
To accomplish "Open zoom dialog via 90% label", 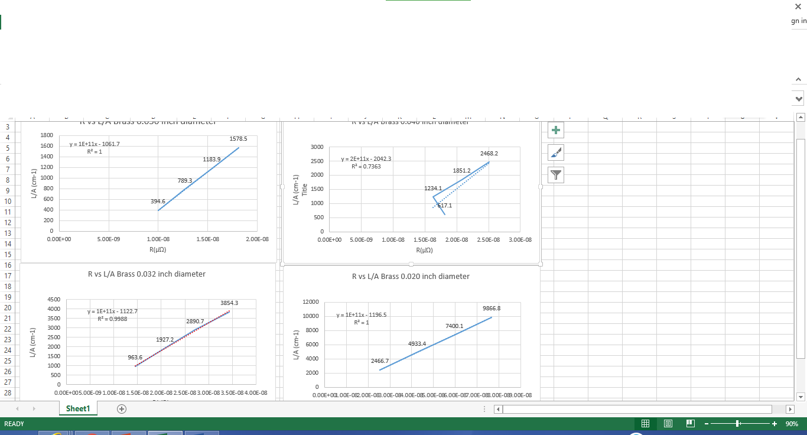I will click(x=792, y=424).
